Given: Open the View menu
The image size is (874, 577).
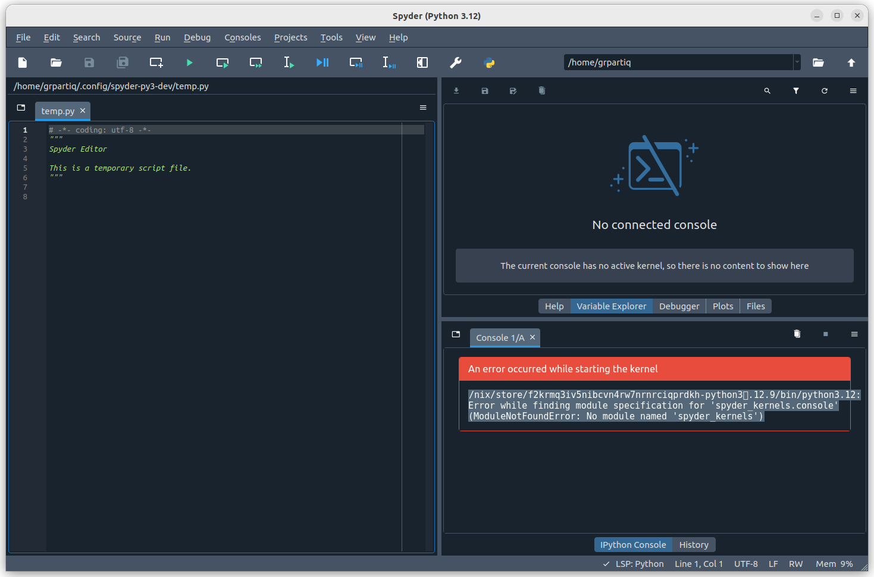Looking at the screenshot, I should [366, 37].
